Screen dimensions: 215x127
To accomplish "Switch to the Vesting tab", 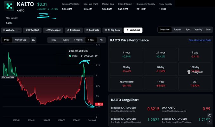I will 198,30.
